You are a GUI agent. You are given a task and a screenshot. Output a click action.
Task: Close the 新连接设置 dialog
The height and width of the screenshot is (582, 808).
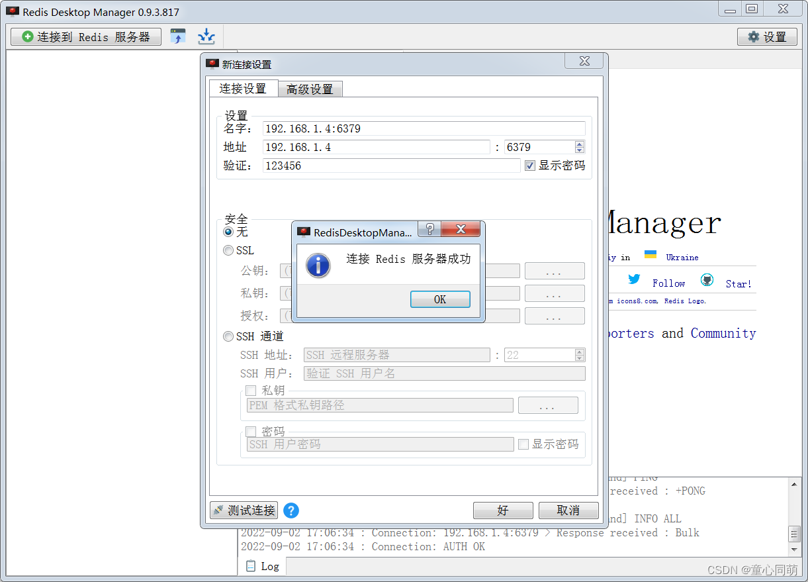coord(584,61)
